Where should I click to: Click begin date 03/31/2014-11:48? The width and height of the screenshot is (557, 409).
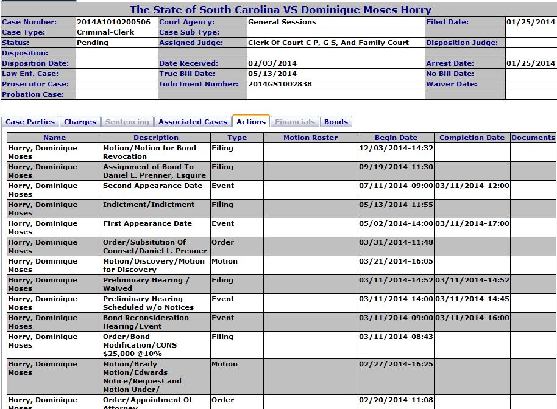click(x=396, y=242)
